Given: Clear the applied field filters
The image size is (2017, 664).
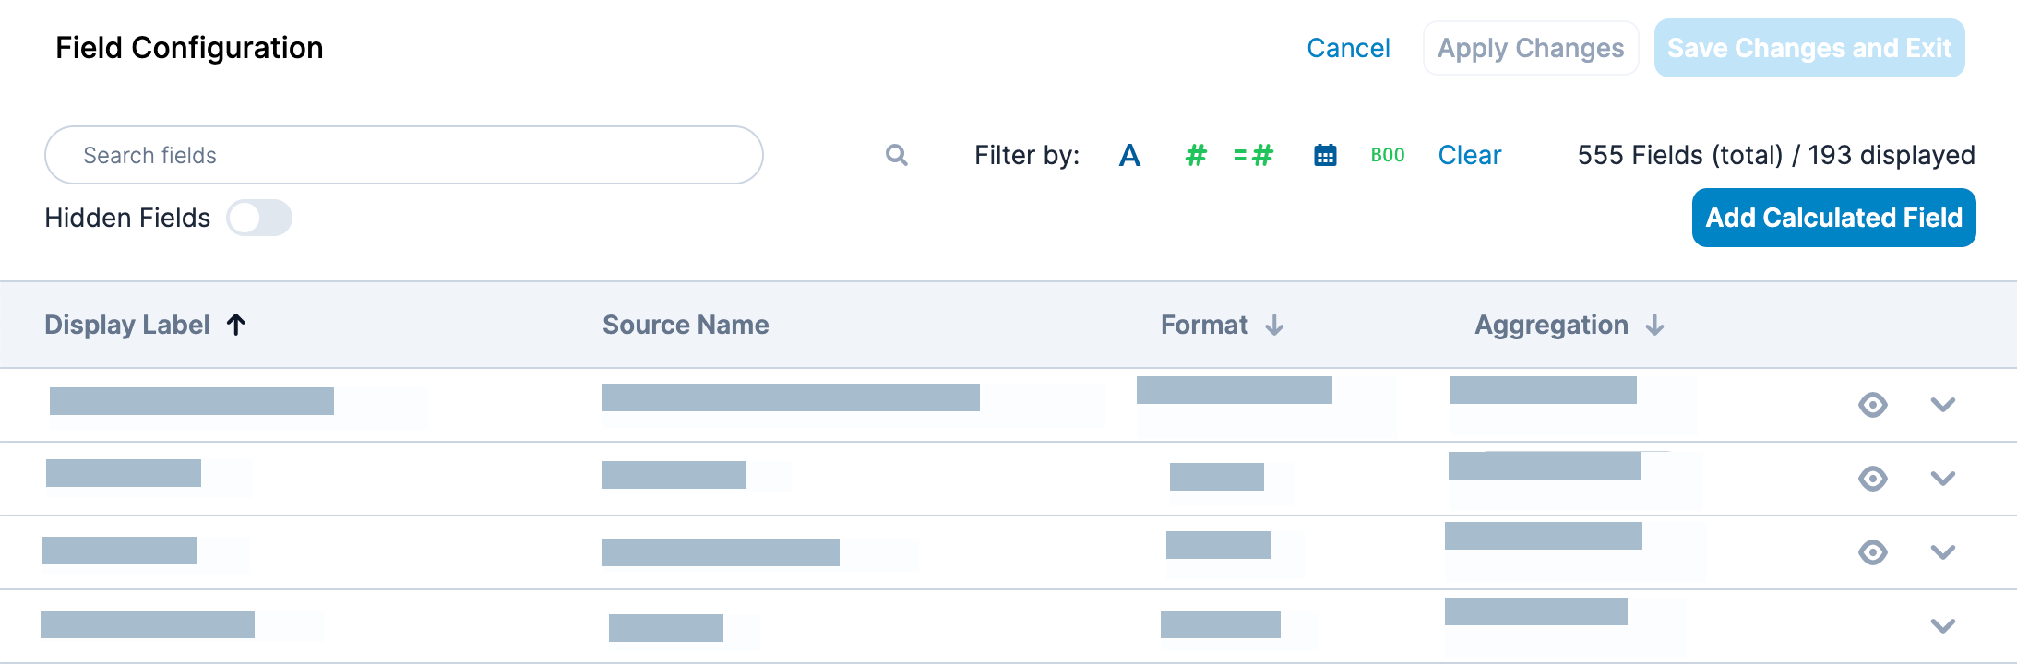Looking at the screenshot, I should [1469, 155].
